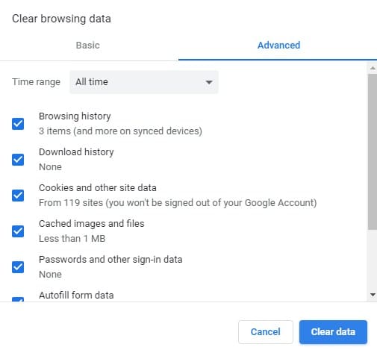The width and height of the screenshot is (377, 356).
Task: Uncheck Passwords and other sign-in data checkbox
Action: 18,267
